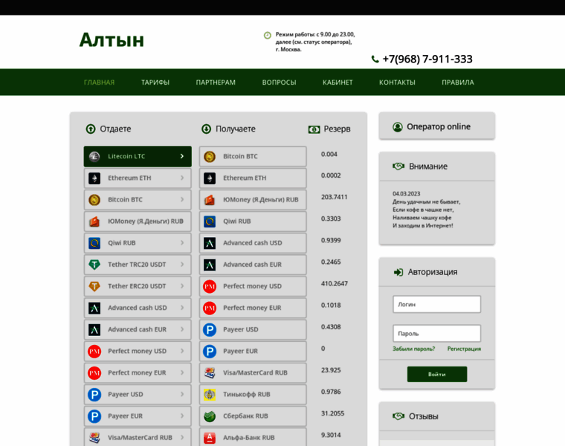Image resolution: width=565 pixels, height=446 pixels.
Task: Click the money icon next to Резерв
Action: pyautogui.click(x=314, y=129)
